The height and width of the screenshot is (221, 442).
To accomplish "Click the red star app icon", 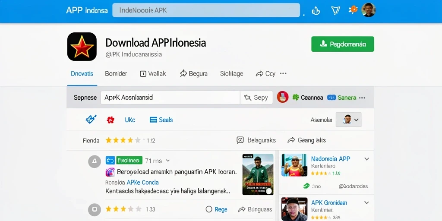I will pos(82,47).
